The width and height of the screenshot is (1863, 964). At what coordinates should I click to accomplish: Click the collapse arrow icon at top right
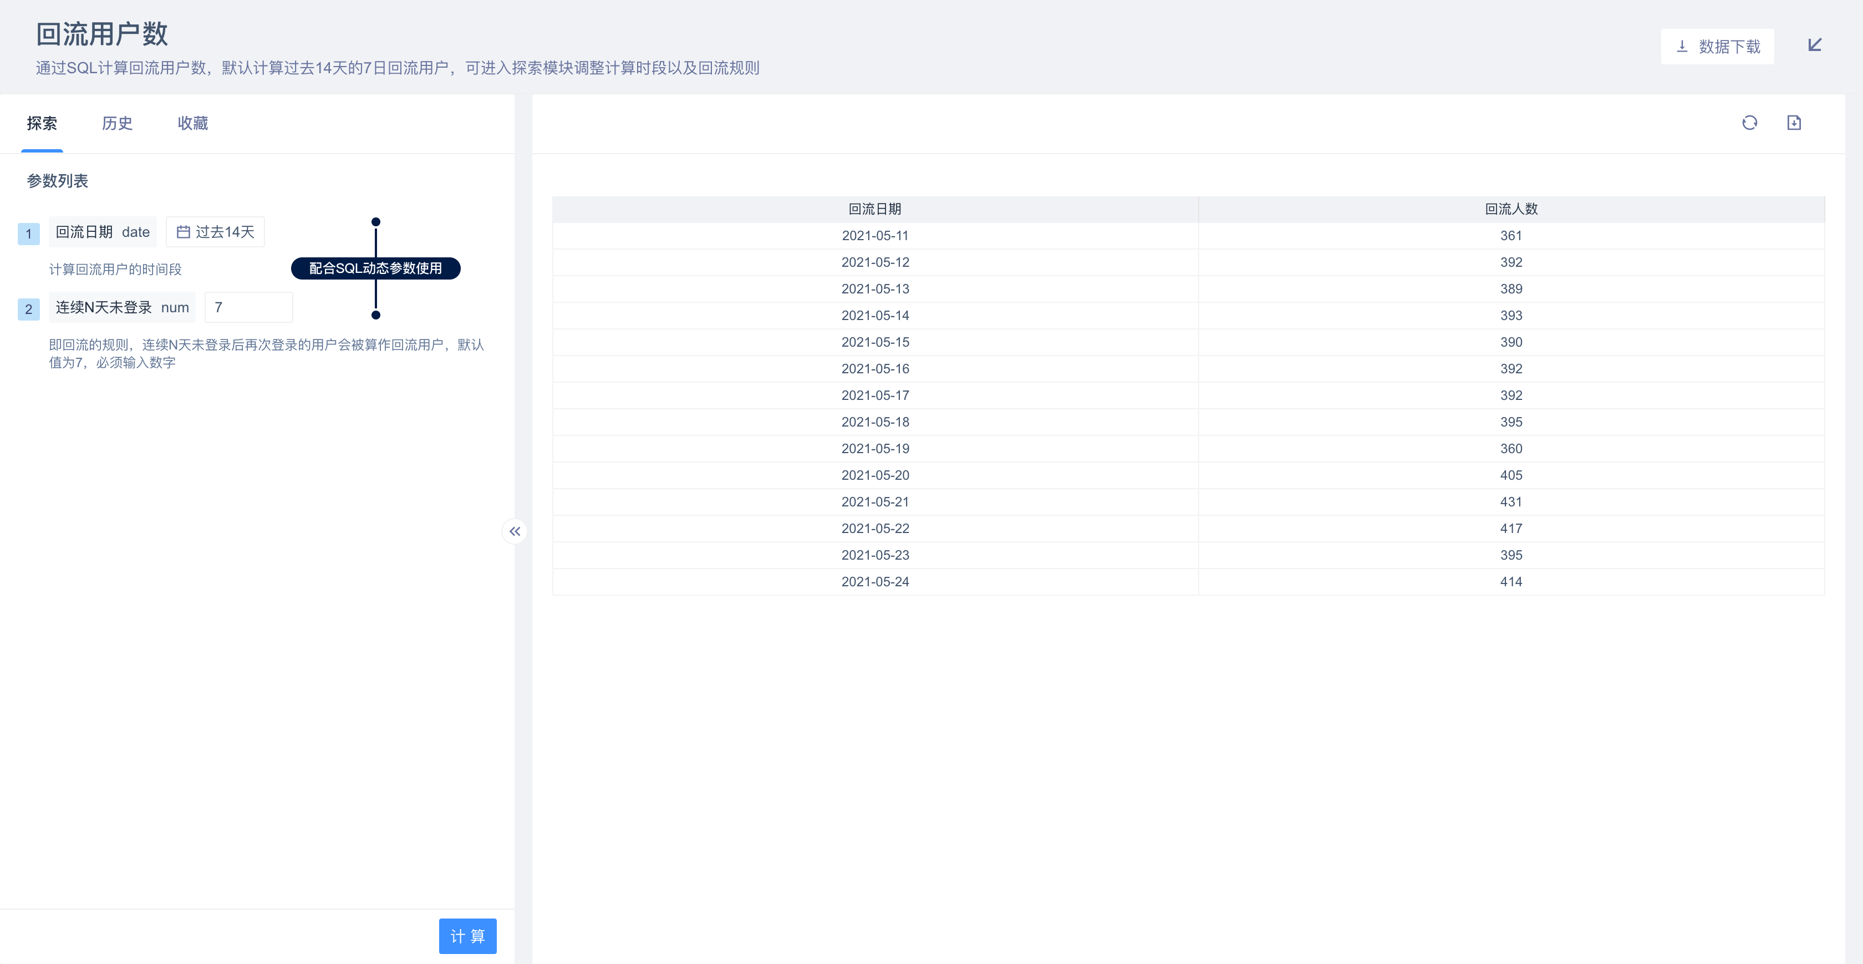1815,45
